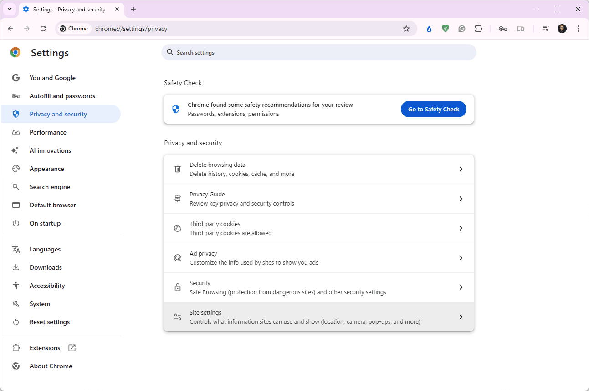This screenshot has width=589, height=391.
Task: Open the Chrome three-dot menu
Action: (x=579, y=29)
